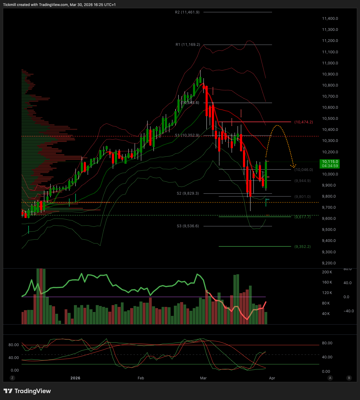Expand the 2026 label on the time axis

tap(75, 378)
